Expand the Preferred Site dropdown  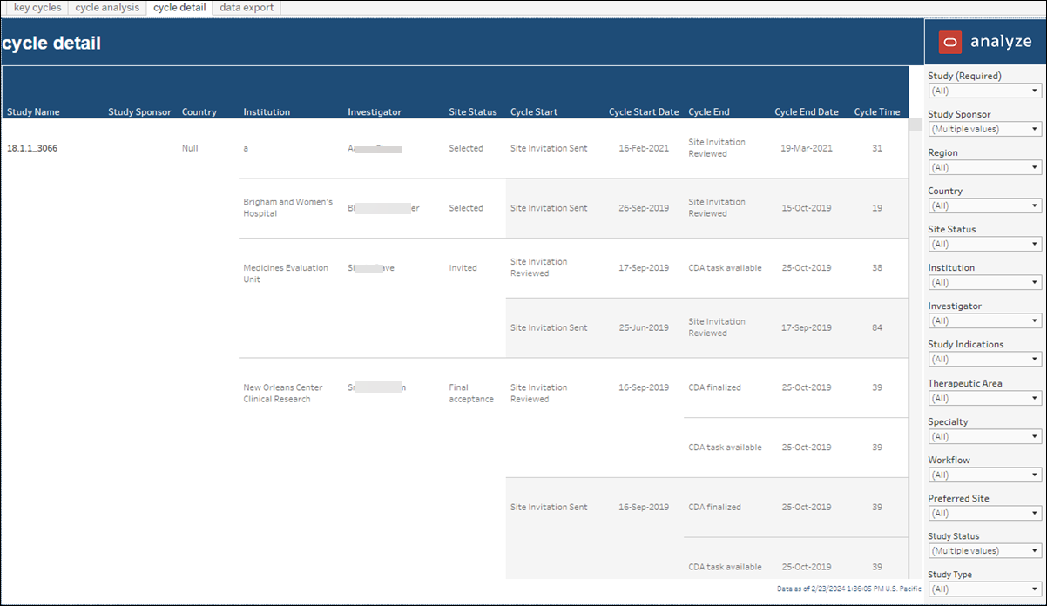click(x=984, y=514)
